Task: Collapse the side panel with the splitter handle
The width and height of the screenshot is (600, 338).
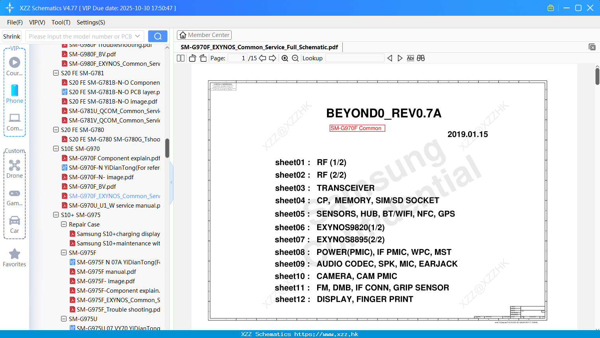Action: (171, 182)
